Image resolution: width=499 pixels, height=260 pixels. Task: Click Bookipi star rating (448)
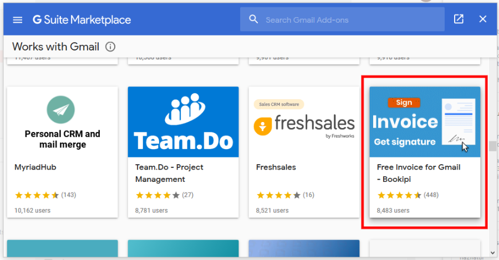(408, 195)
